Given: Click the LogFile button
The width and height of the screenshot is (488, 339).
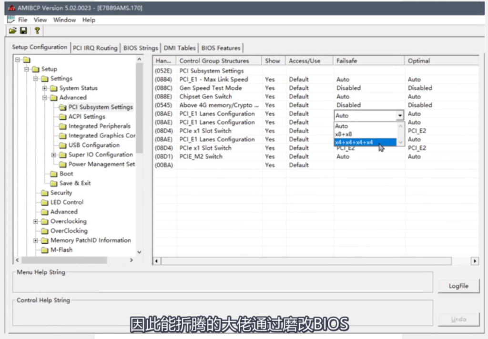Looking at the screenshot, I should [458, 286].
